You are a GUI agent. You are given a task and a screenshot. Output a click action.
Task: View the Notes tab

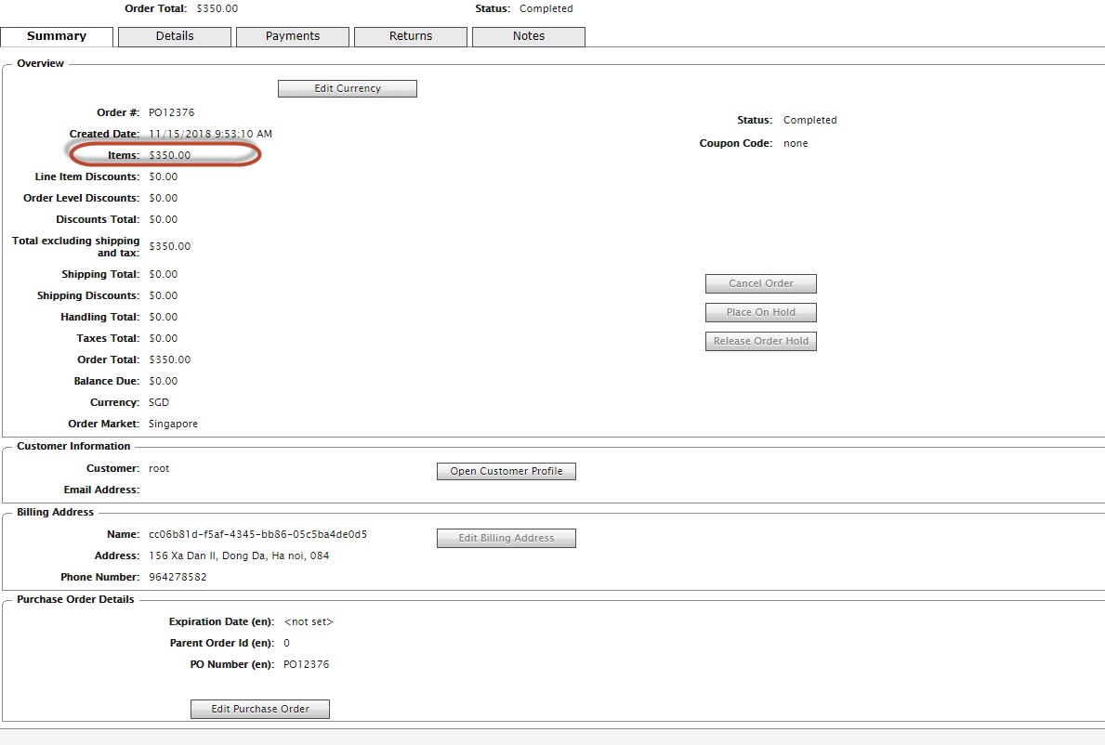[529, 36]
